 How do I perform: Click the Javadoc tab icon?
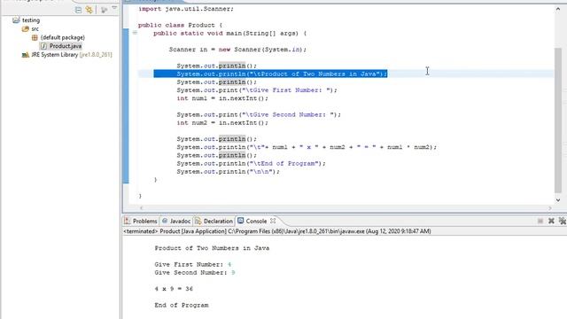(x=165, y=221)
